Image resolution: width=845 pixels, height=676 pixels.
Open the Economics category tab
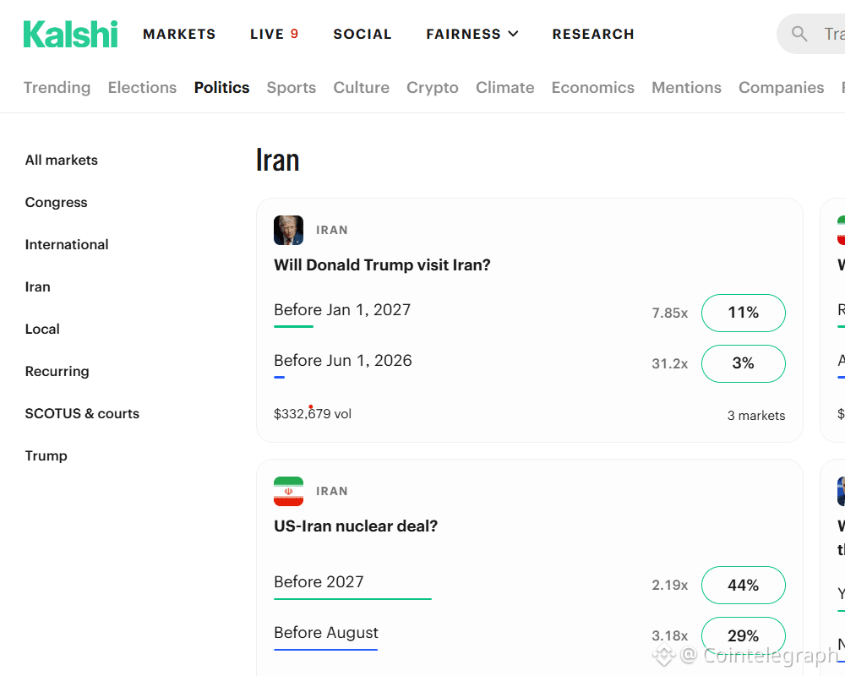click(x=592, y=87)
